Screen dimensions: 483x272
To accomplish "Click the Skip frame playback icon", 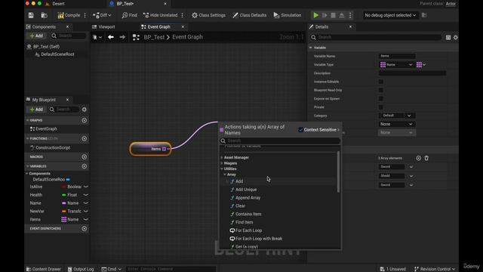I will (x=325, y=15).
